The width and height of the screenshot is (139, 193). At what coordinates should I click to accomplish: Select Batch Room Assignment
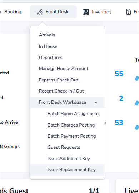[73, 114]
